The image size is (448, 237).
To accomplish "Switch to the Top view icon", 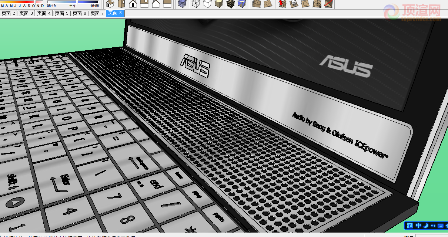I will [x=121, y=4].
